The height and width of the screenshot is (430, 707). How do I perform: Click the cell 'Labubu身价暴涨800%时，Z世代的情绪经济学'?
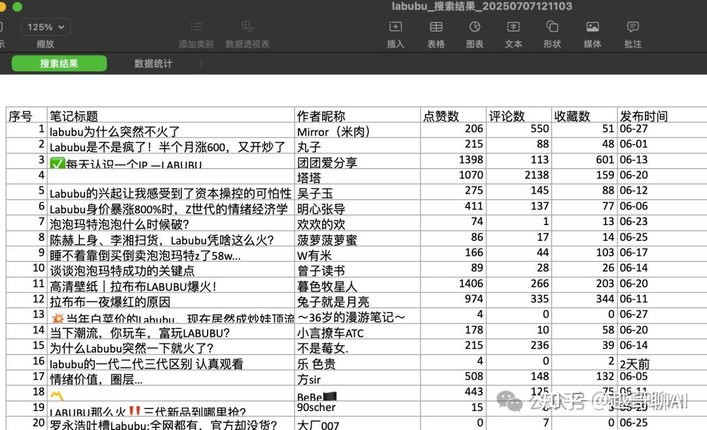(170, 207)
